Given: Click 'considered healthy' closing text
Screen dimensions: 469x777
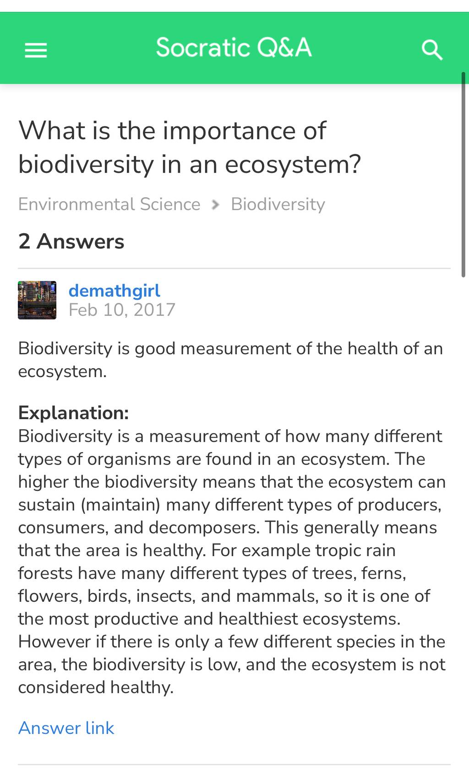Looking at the screenshot, I should click(x=96, y=687).
